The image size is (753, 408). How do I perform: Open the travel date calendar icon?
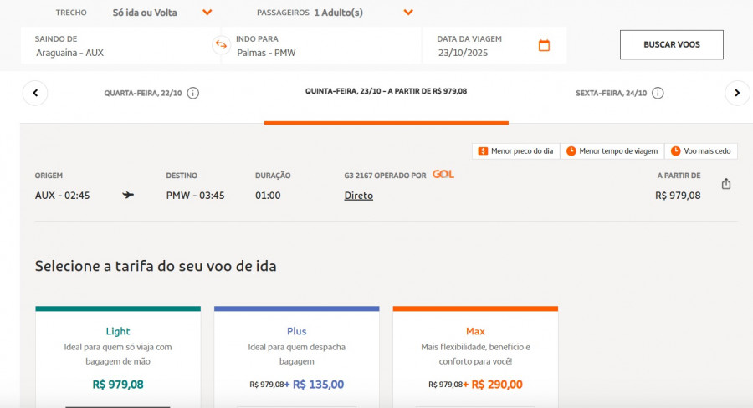tap(544, 46)
